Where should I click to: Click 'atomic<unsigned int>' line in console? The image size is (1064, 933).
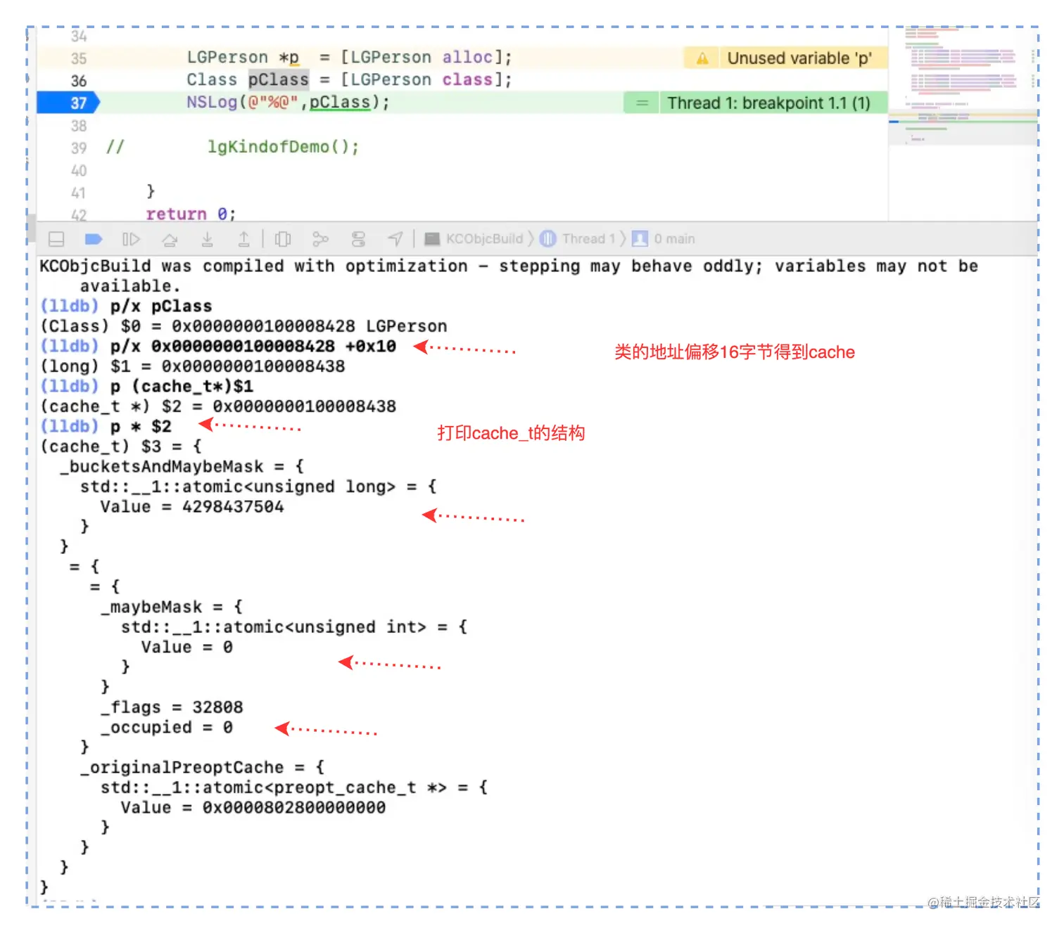[x=294, y=626]
